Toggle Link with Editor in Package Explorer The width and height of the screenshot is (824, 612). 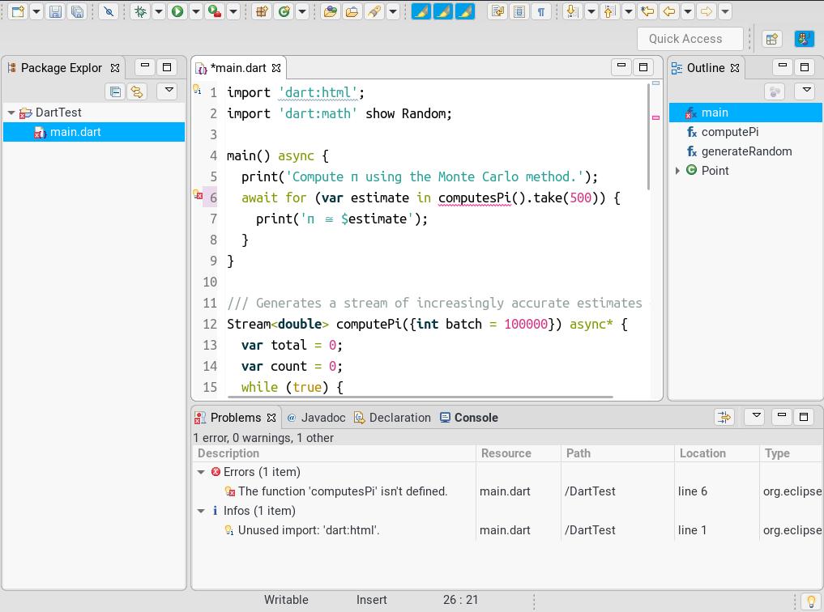click(x=137, y=91)
